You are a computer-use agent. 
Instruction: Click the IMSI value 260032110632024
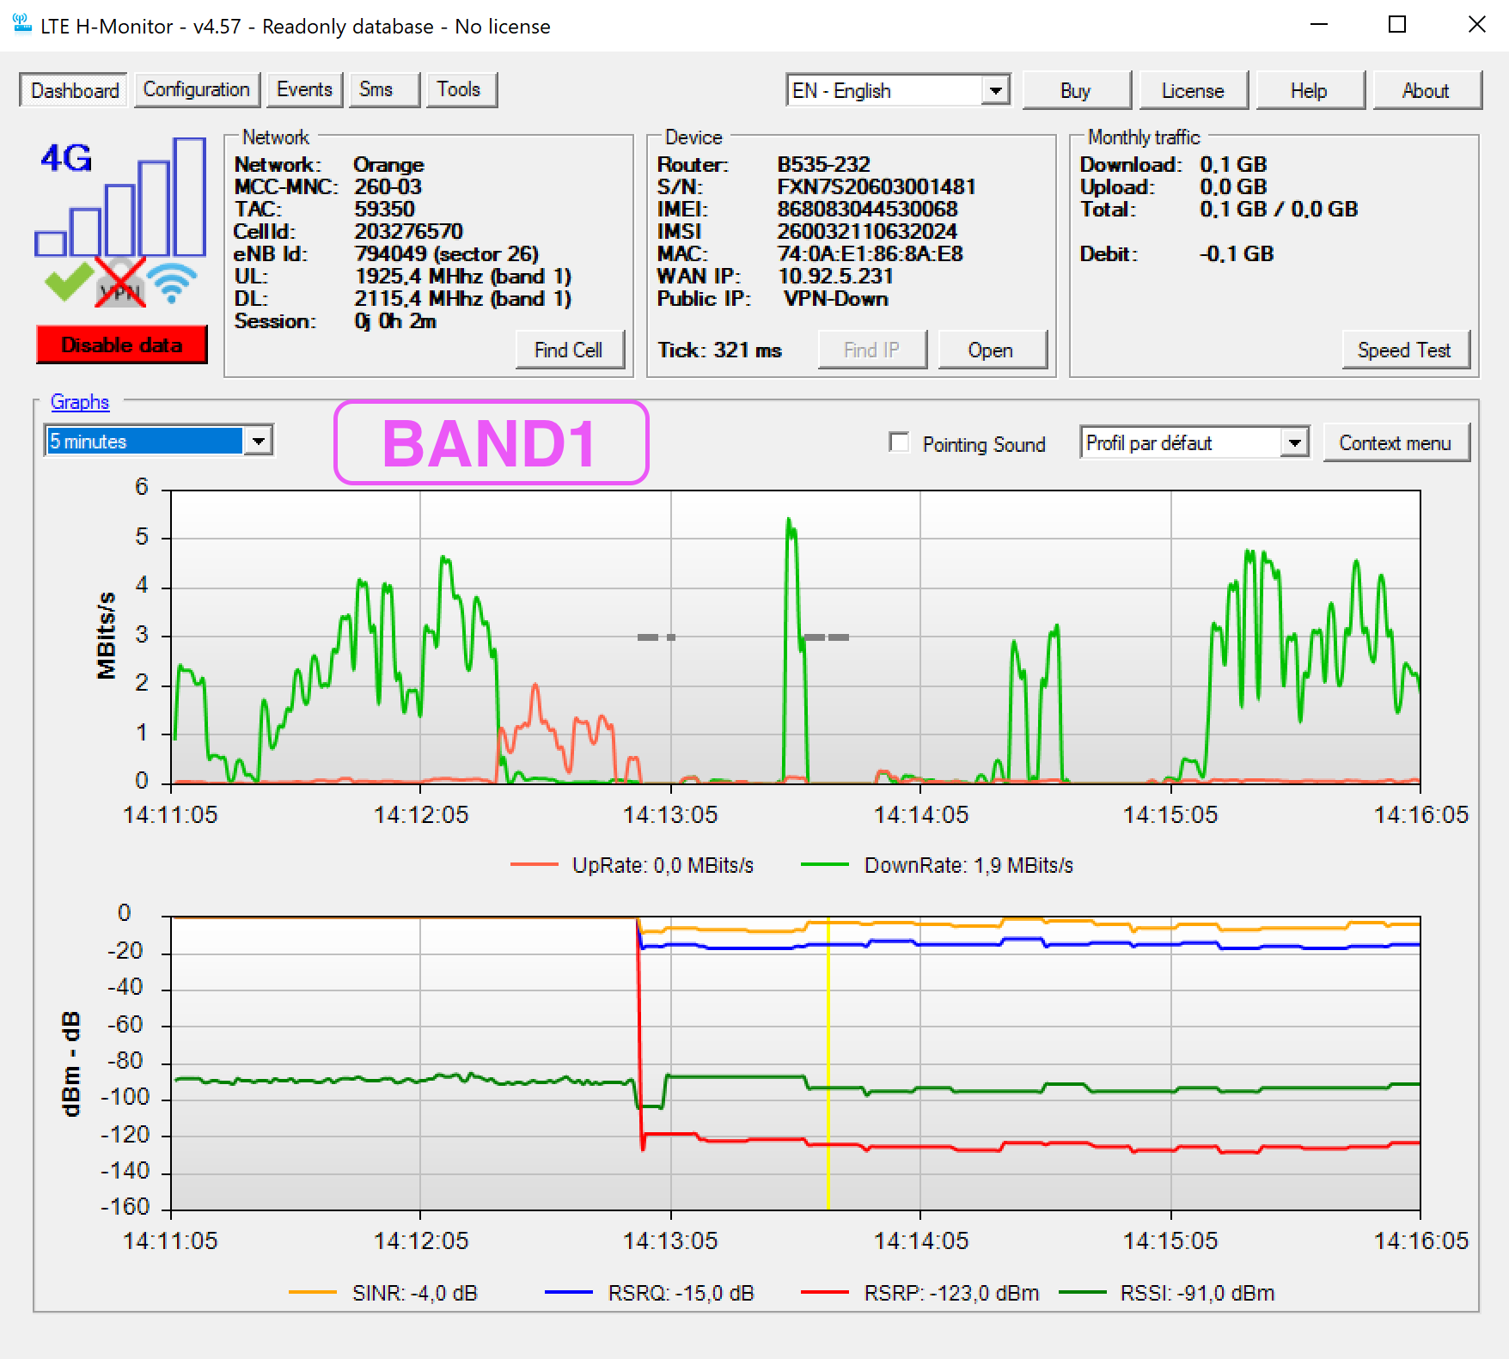(x=867, y=231)
